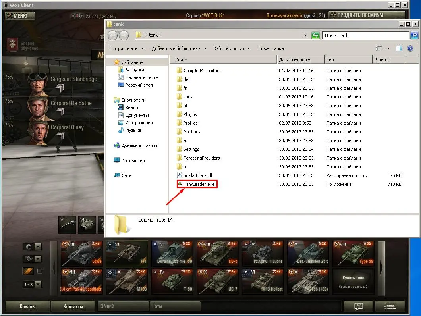Select the Bat.-Châtillon 25 t tank
Image resolution: width=421 pixels, height=316 pixels.
pyautogui.click(x=308, y=253)
